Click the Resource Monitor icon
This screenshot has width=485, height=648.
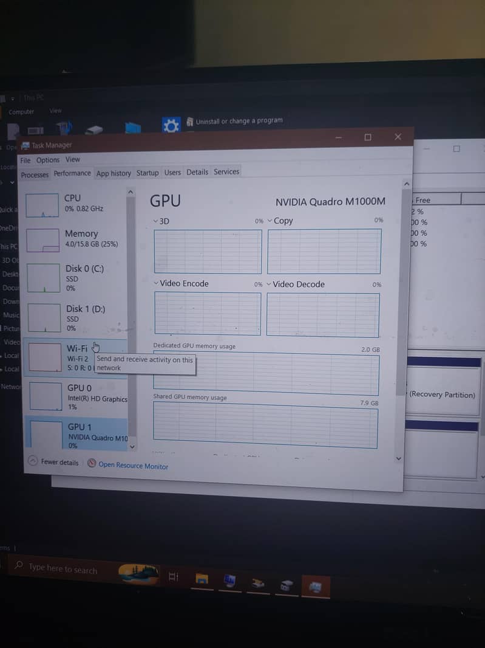(x=92, y=463)
